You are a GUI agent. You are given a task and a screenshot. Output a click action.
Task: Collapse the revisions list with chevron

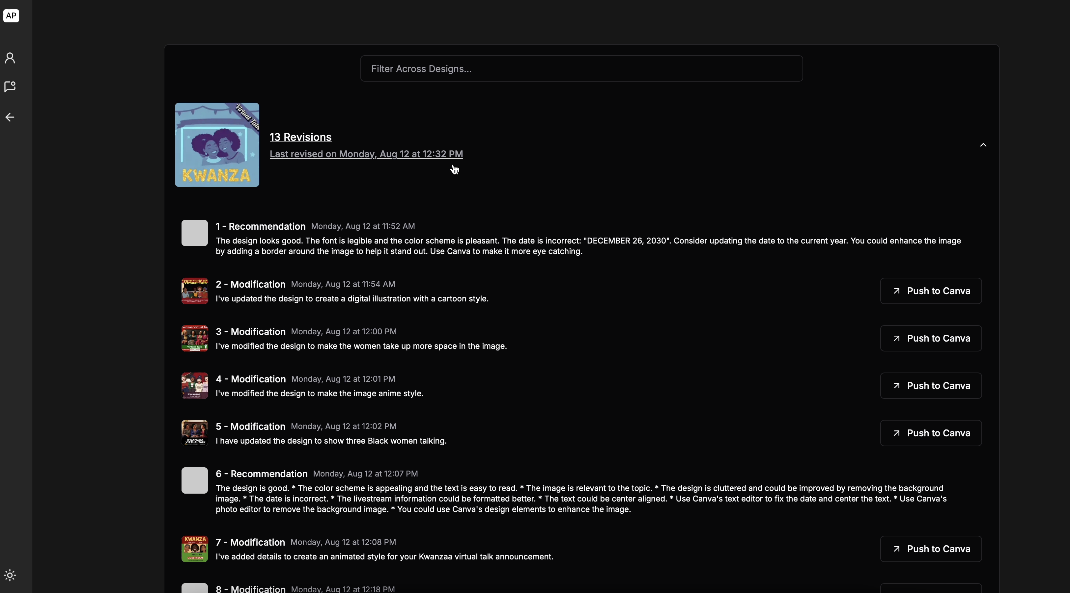tap(983, 145)
